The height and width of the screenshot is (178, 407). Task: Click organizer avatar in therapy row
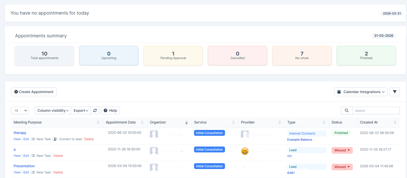pyautogui.click(x=154, y=134)
